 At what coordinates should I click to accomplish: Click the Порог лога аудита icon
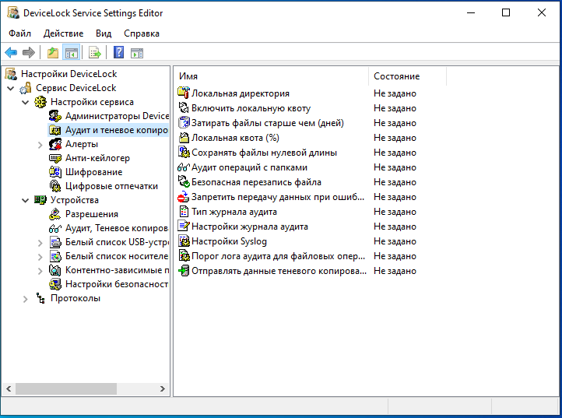click(x=184, y=255)
